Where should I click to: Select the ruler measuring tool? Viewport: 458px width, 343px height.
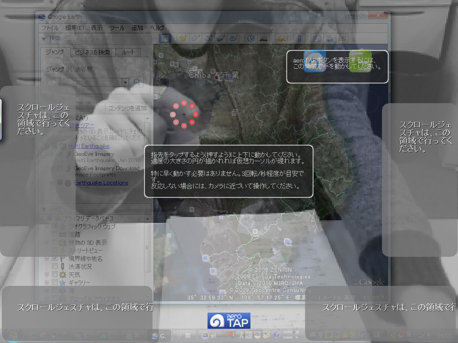coord(299,38)
